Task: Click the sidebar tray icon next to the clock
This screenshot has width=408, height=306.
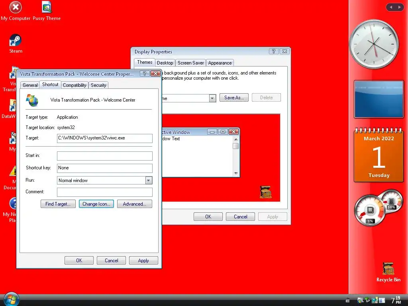Action: coord(382,300)
